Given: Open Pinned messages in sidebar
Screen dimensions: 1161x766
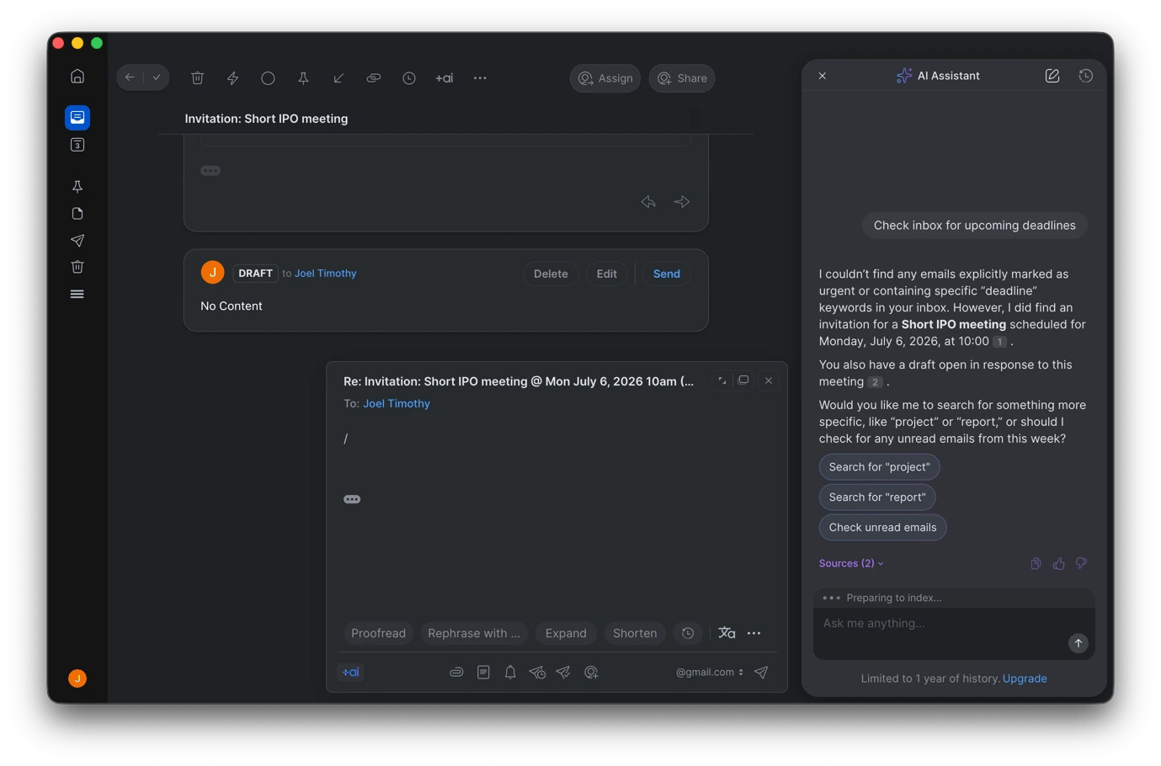Looking at the screenshot, I should (77, 187).
